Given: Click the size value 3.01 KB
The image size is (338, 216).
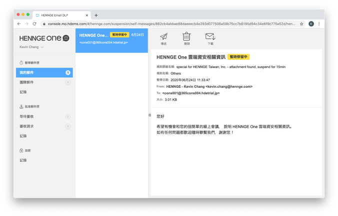Looking at the screenshot, I should [171, 100].
